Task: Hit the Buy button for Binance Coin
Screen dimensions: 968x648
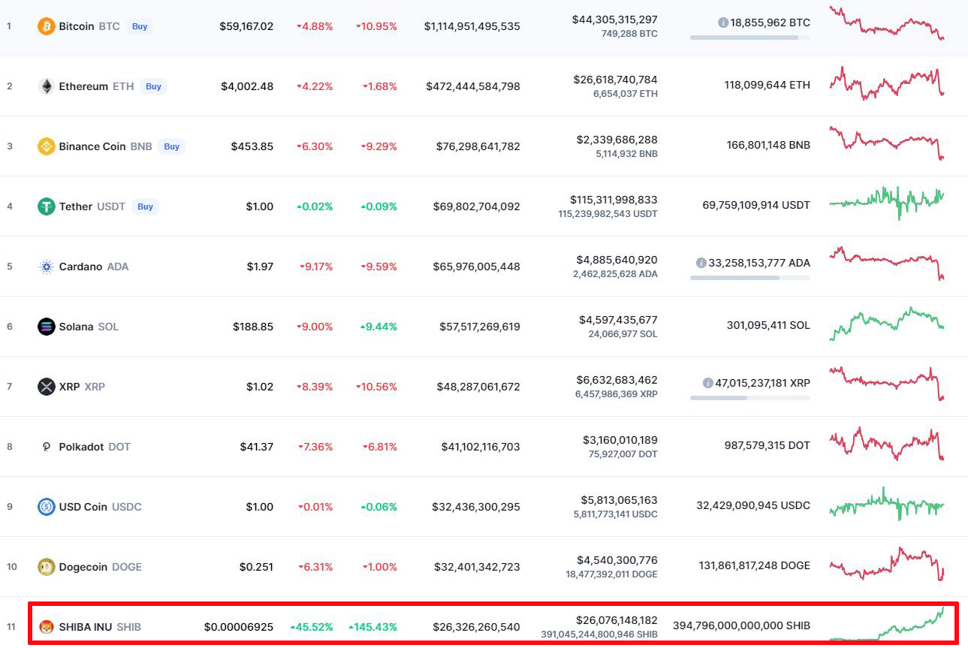Action: 172,146
